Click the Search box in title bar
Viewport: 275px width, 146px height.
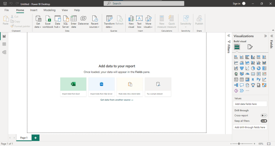(x=144, y=4)
